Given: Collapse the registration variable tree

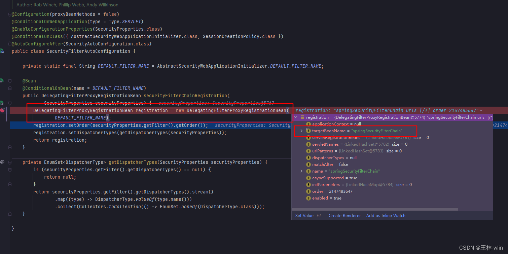Looking at the screenshot, I should pos(295,117).
